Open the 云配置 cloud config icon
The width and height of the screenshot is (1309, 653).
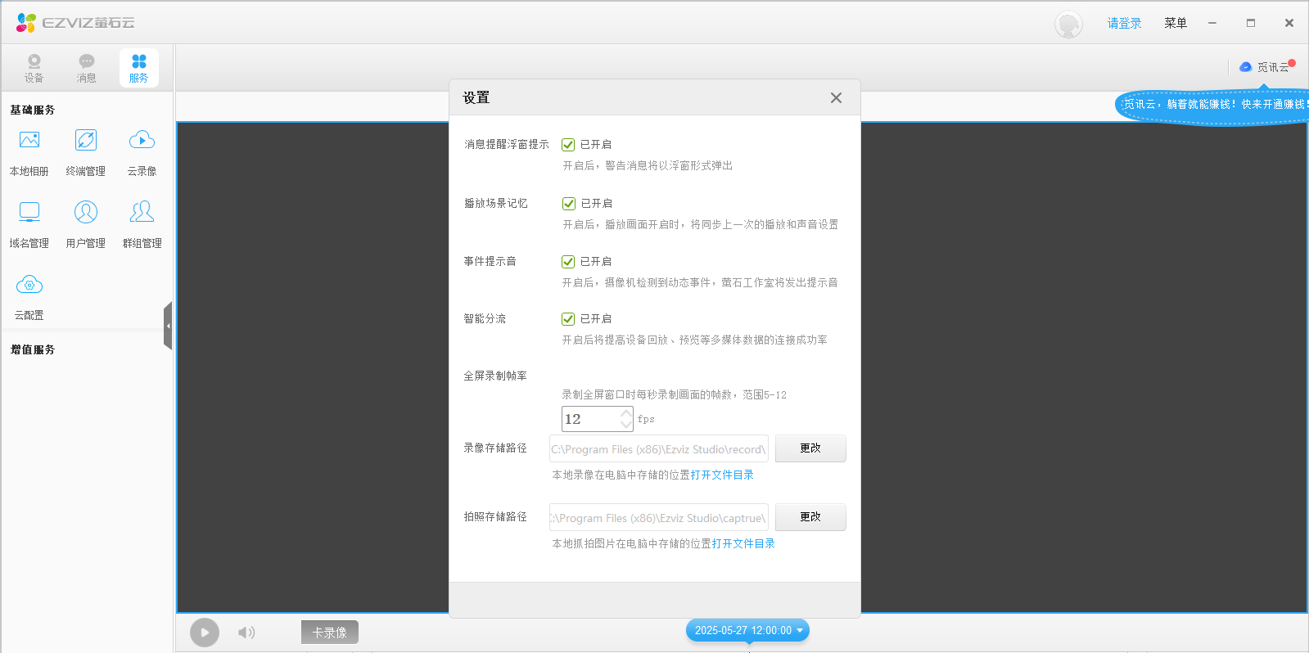tap(29, 286)
